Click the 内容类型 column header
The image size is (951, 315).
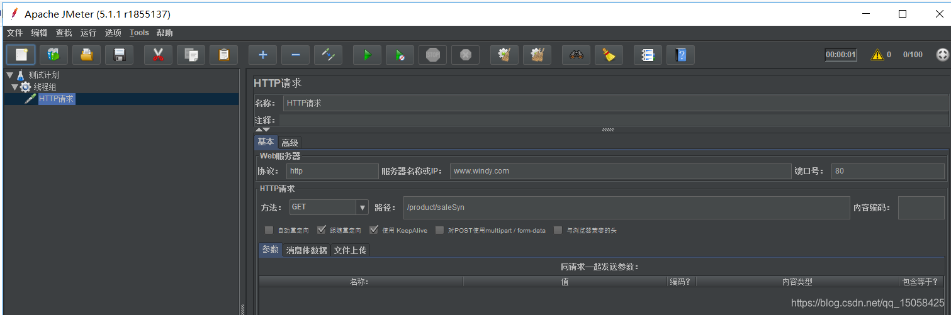point(797,282)
